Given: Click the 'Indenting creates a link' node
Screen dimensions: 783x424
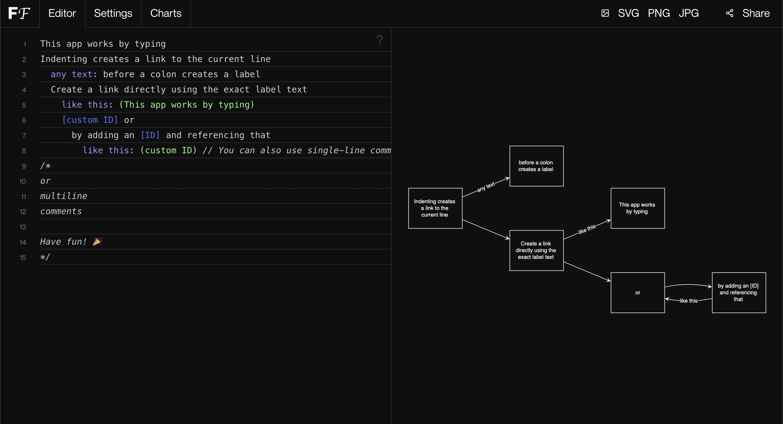Looking at the screenshot, I should 435,208.
